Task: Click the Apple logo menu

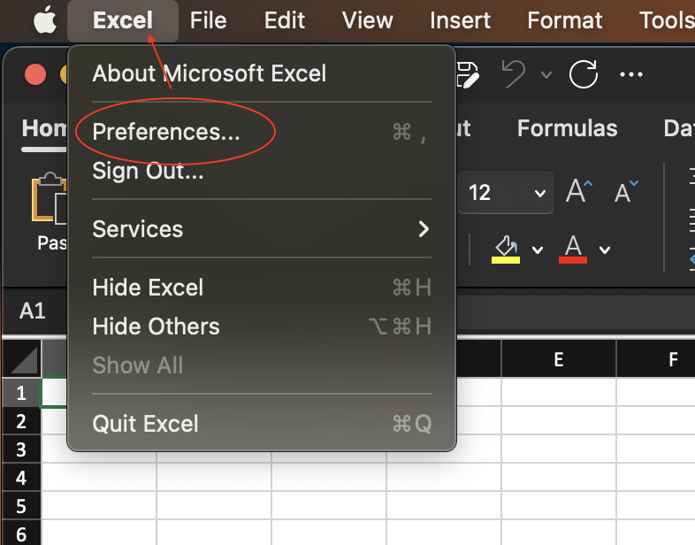Action: [x=45, y=20]
